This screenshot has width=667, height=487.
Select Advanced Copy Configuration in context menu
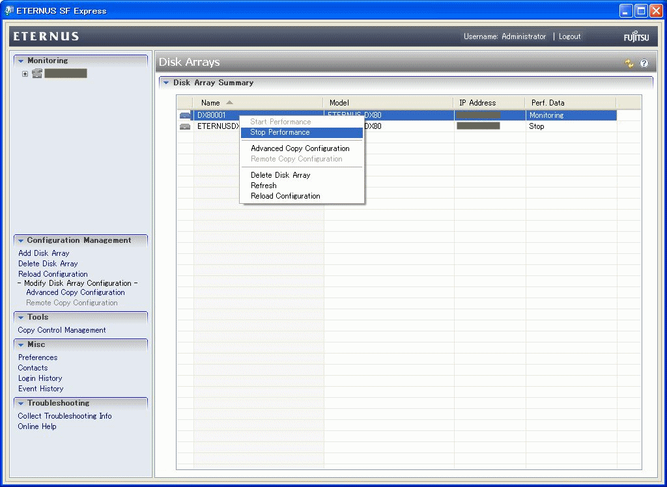click(302, 148)
